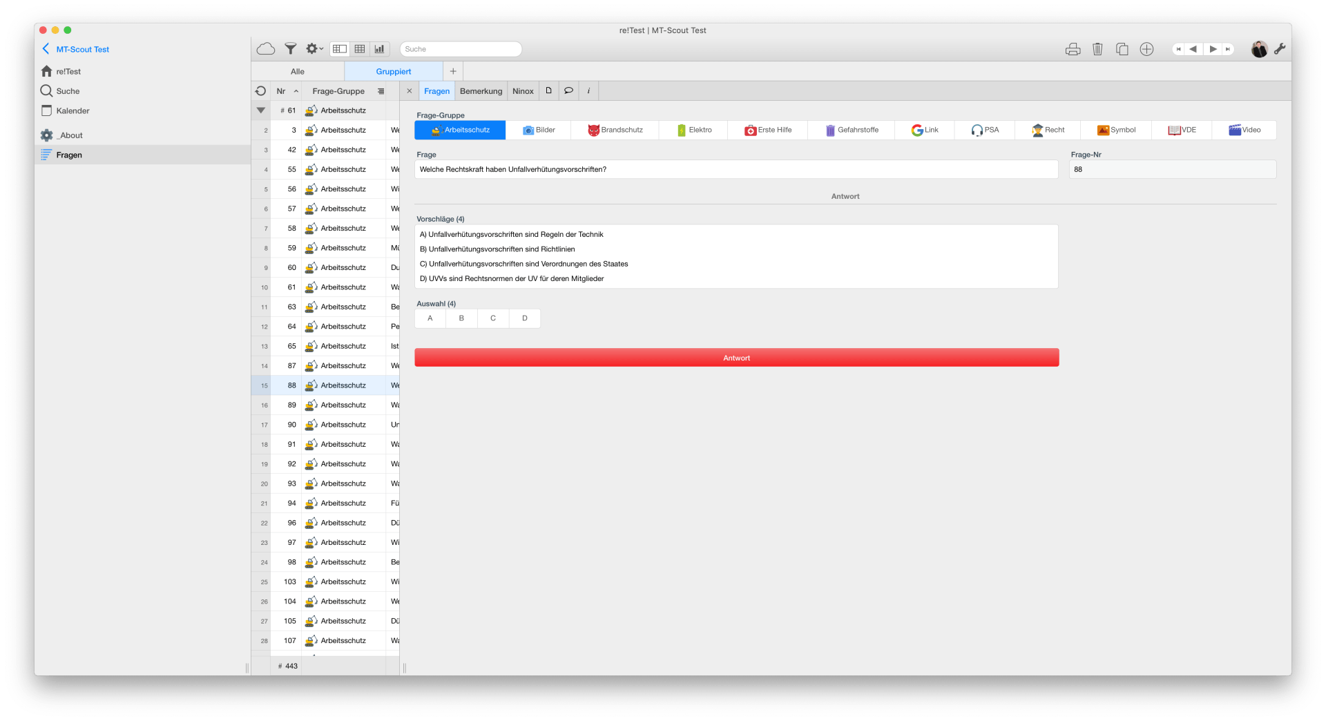Screen dimensions: 1326x721
Task: Select the row with Nr 103
Action: tap(325, 581)
